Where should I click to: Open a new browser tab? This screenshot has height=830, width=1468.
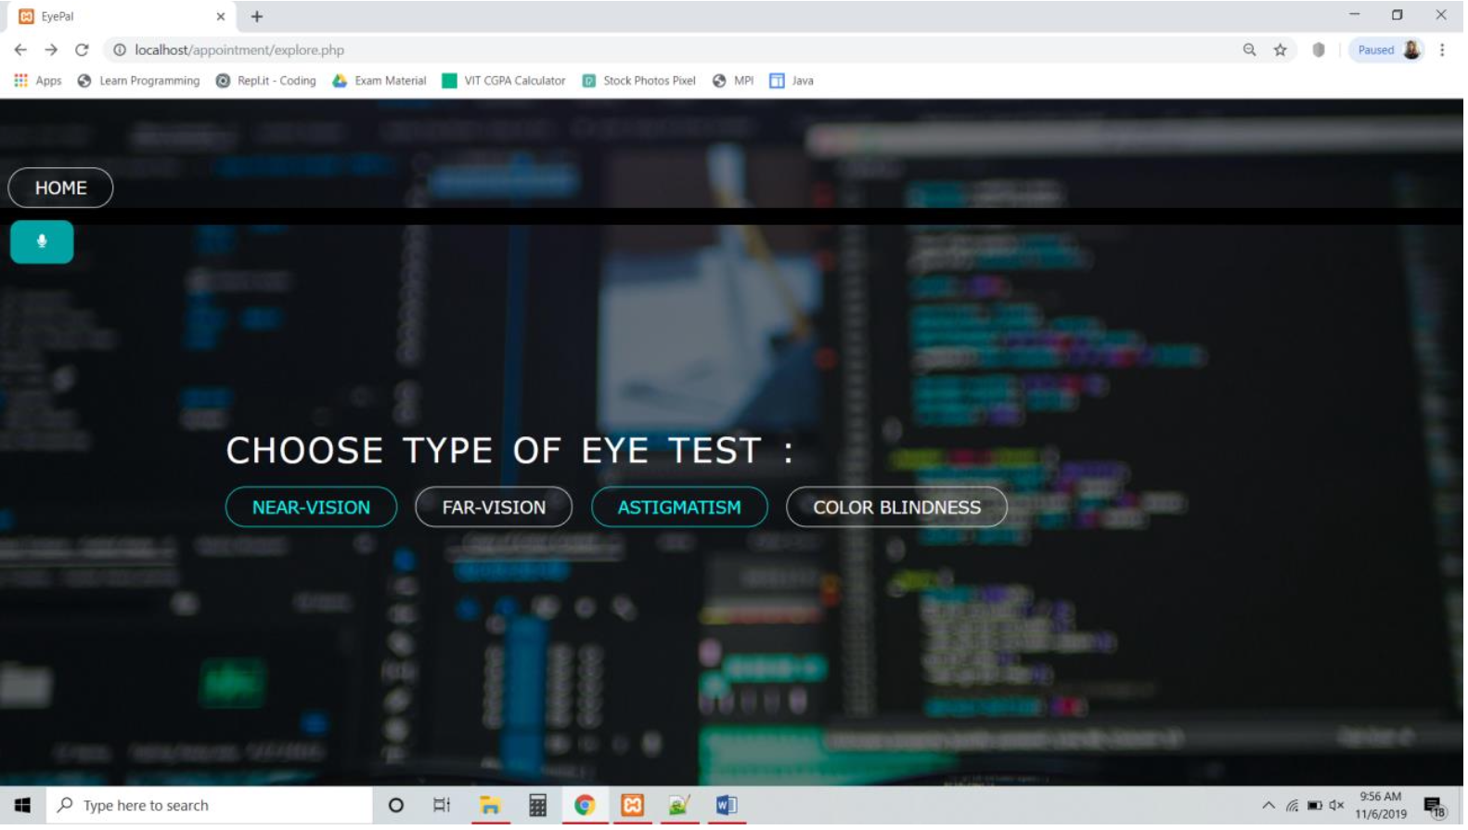click(258, 17)
